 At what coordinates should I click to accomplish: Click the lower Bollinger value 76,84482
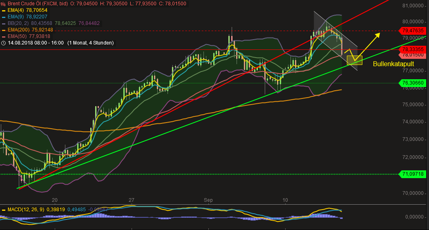(89, 23)
